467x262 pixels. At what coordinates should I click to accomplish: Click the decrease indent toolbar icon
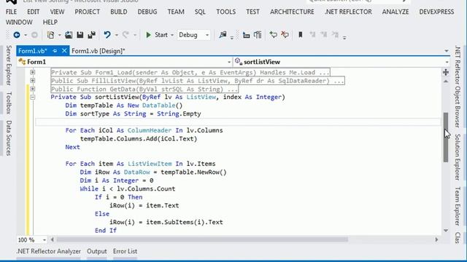[x=246, y=35]
